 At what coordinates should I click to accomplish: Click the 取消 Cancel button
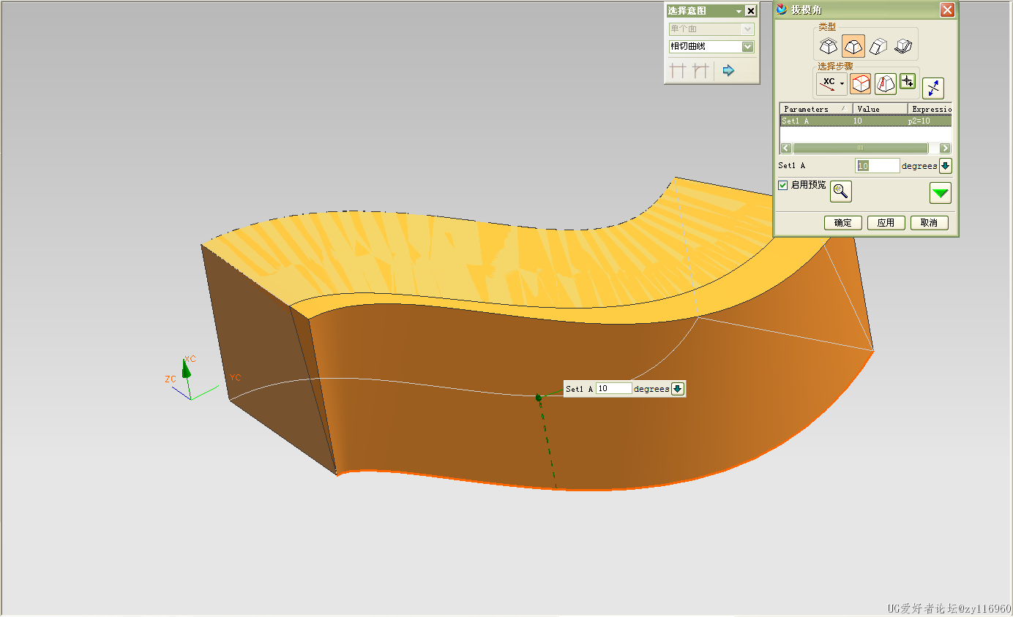[x=930, y=222]
